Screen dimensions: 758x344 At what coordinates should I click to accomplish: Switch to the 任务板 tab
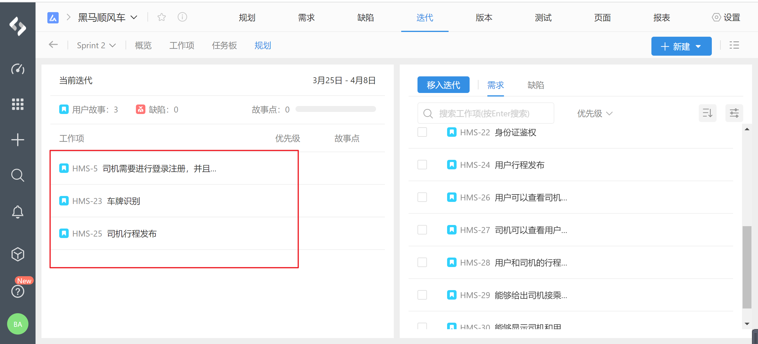(x=224, y=45)
